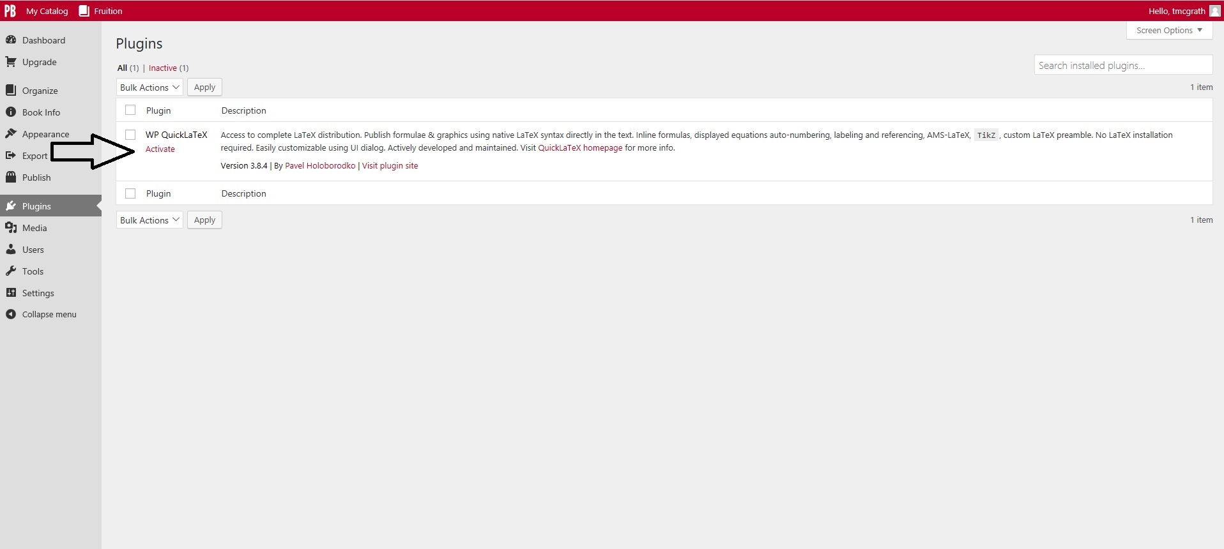Screen dimensions: 1224x549
Task: Check the select-all box in table footer
Action: click(130, 193)
